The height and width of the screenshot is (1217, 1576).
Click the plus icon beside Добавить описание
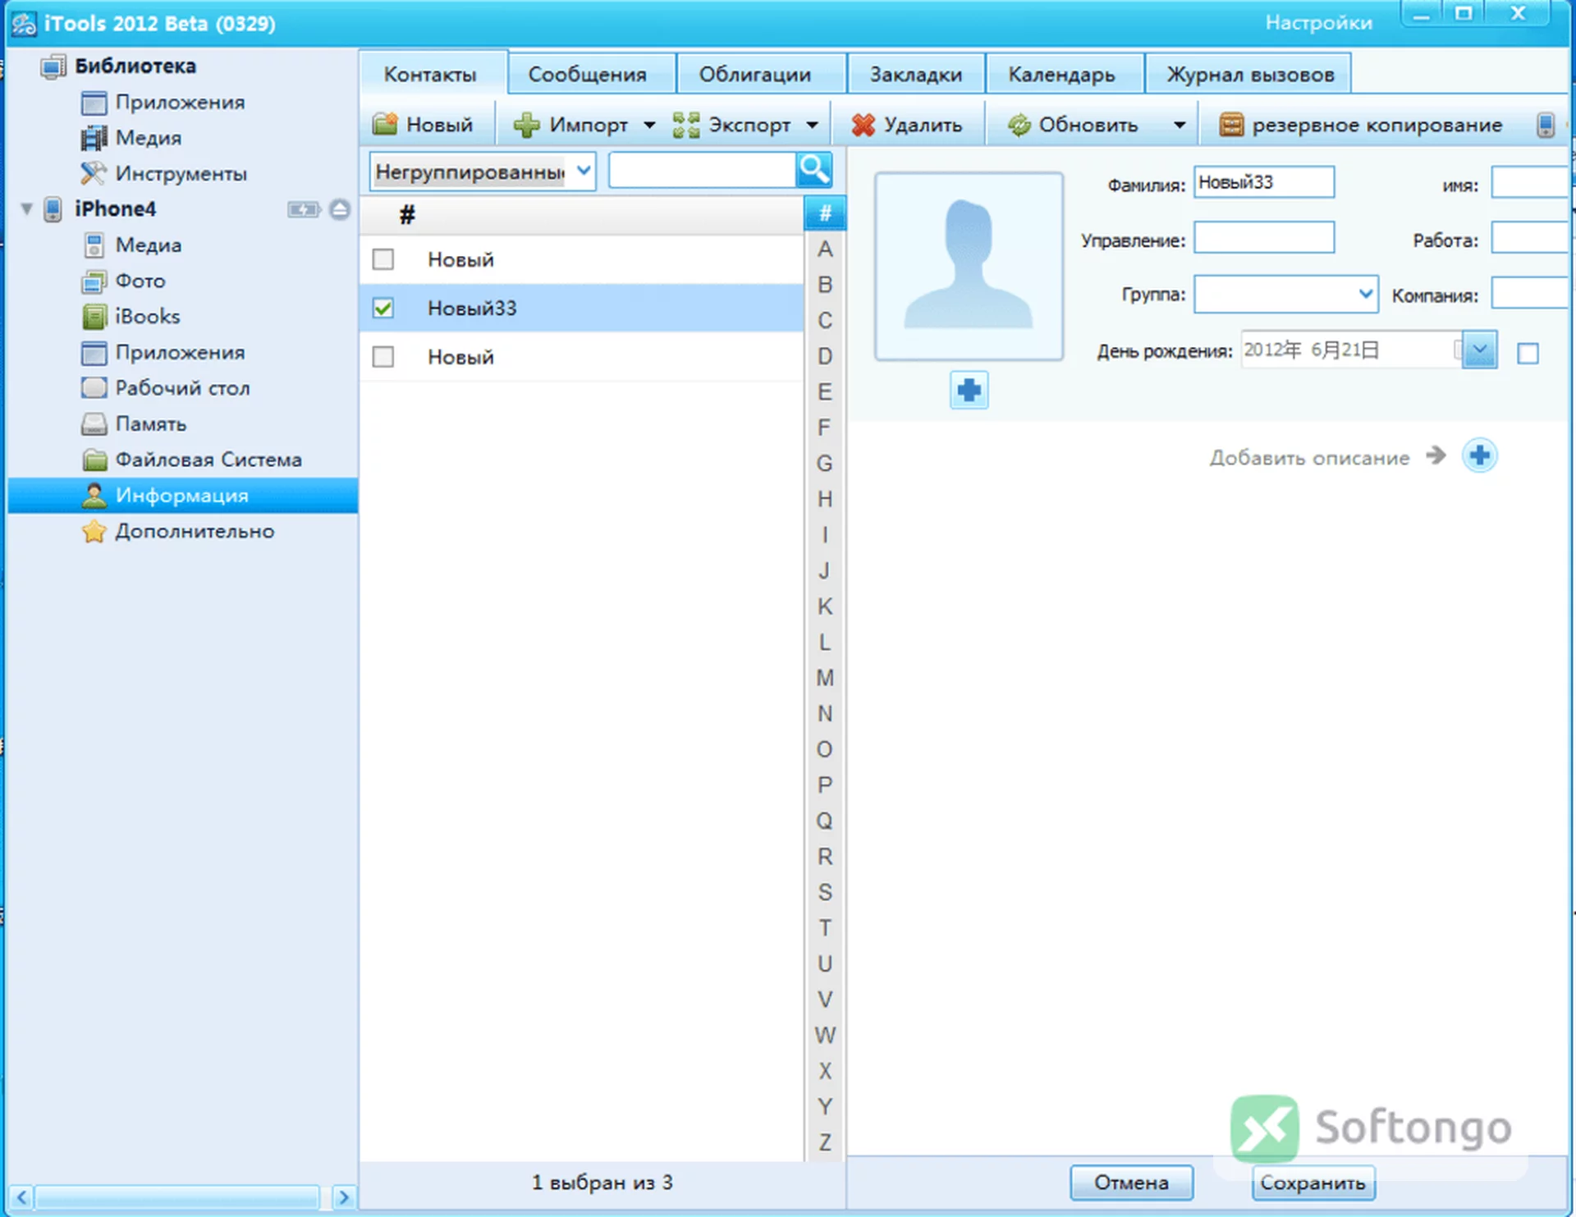click(x=1479, y=455)
